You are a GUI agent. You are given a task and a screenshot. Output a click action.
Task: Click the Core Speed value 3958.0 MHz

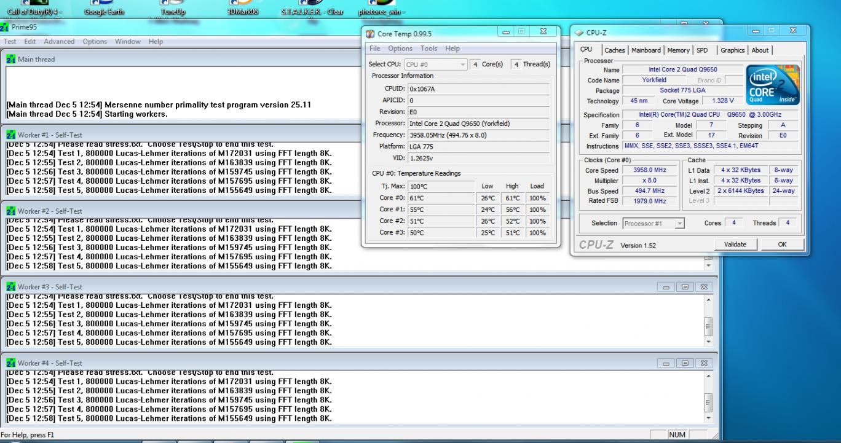pyautogui.click(x=649, y=170)
